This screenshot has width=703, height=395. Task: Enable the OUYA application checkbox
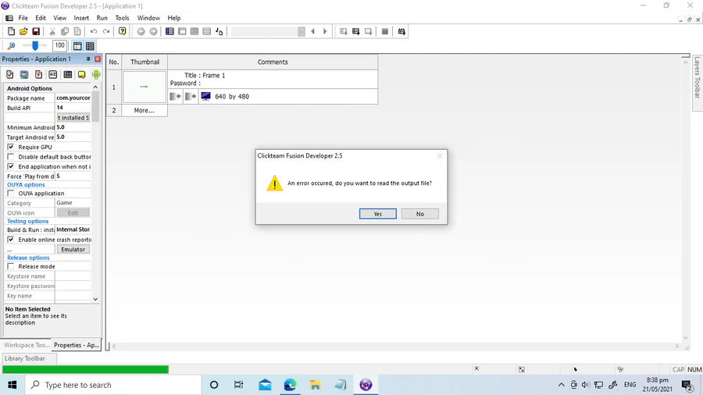click(x=11, y=194)
